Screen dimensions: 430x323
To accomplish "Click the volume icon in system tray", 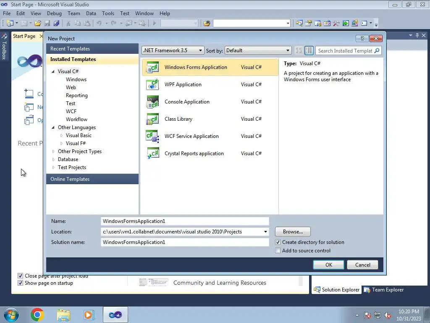I will click(388, 315).
